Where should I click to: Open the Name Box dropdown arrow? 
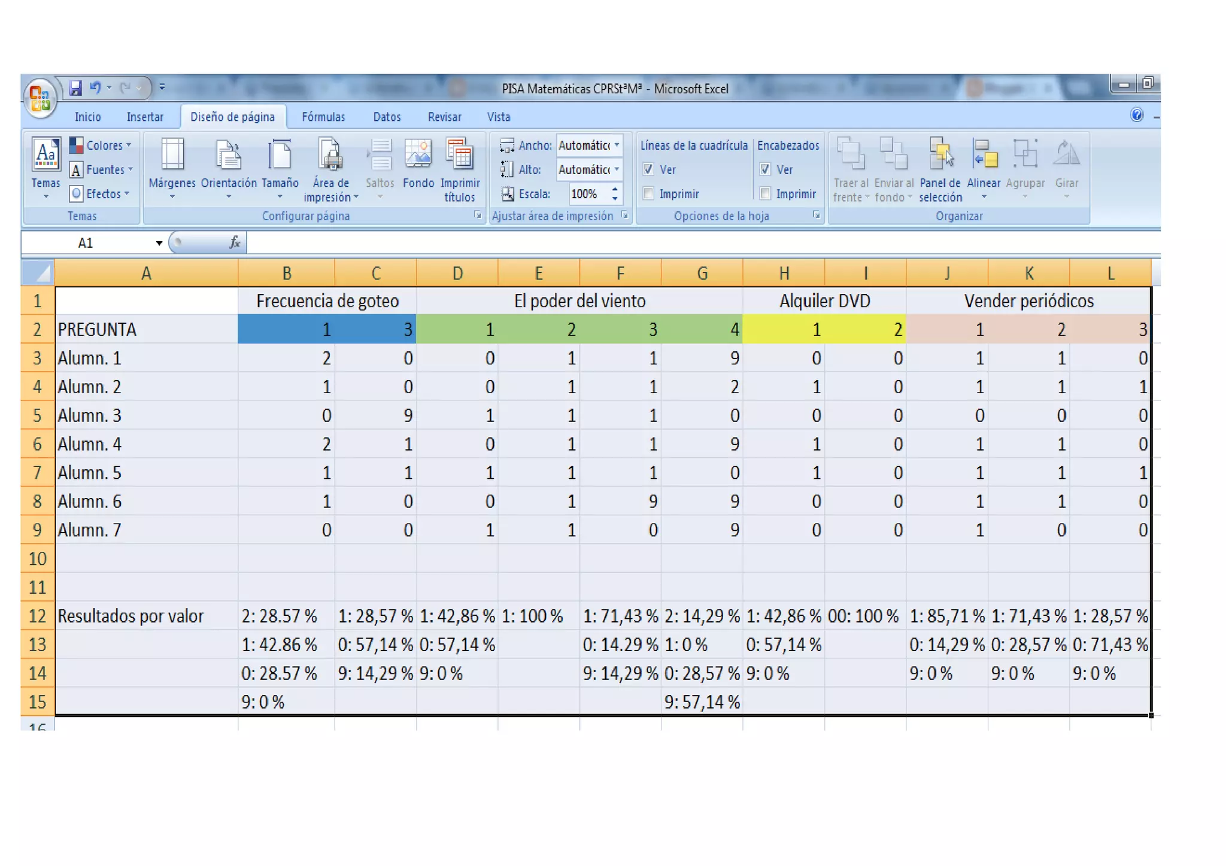159,243
